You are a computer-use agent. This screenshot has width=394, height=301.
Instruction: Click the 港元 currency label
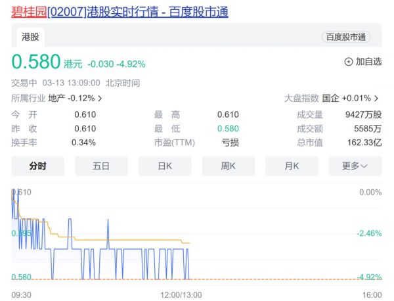(73, 64)
